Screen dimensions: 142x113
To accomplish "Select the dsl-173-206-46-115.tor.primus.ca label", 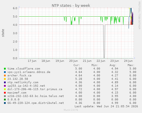I will pyautogui.click(x=35, y=89).
